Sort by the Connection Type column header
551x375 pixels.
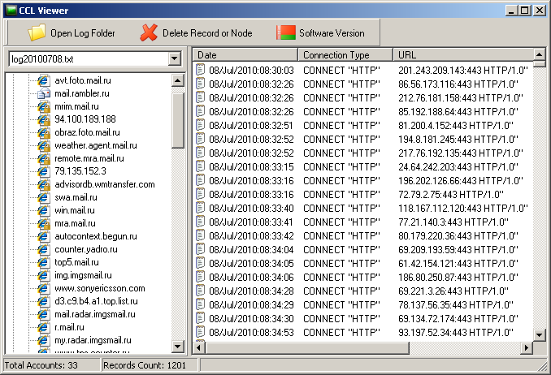click(345, 54)
